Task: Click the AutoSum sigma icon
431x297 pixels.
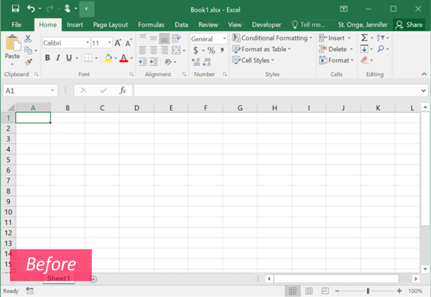Action: click(364, 37)
